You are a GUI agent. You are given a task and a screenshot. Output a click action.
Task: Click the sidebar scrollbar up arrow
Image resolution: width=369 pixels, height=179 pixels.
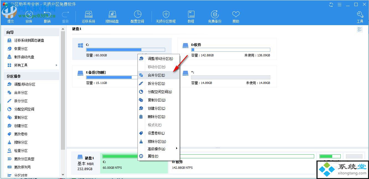[63, 29]
